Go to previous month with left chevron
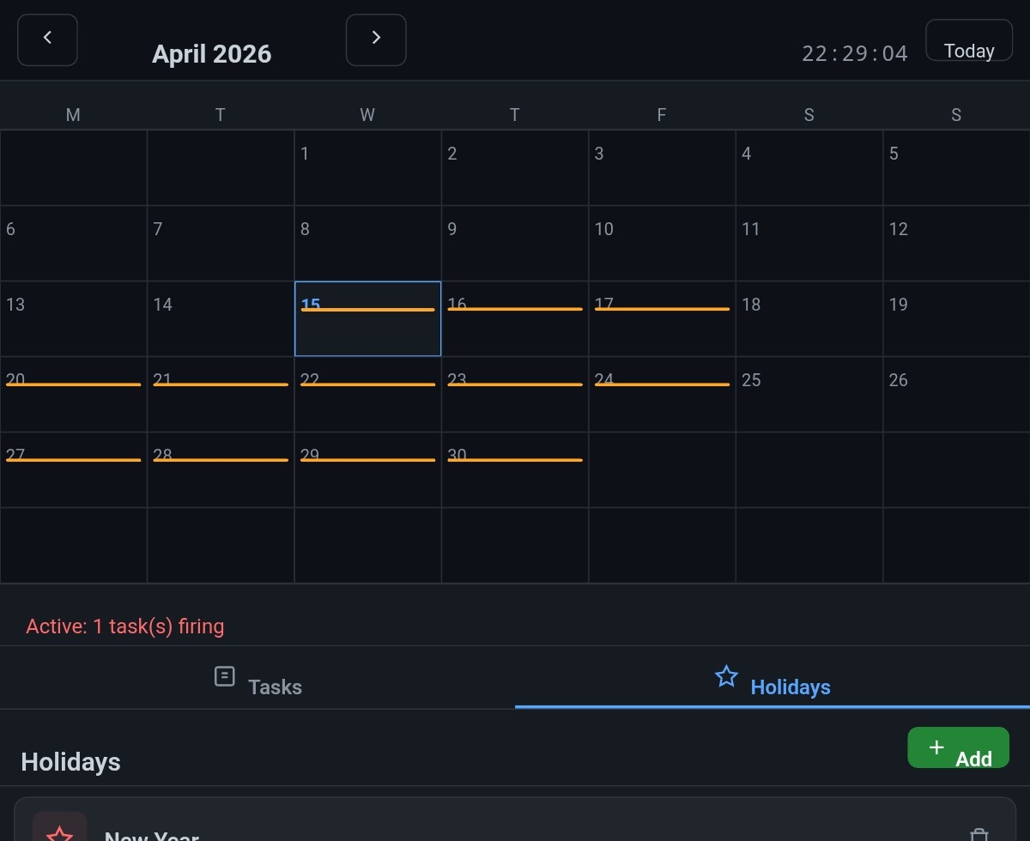This screenshot has width=1030, height=841. (48, 39)
